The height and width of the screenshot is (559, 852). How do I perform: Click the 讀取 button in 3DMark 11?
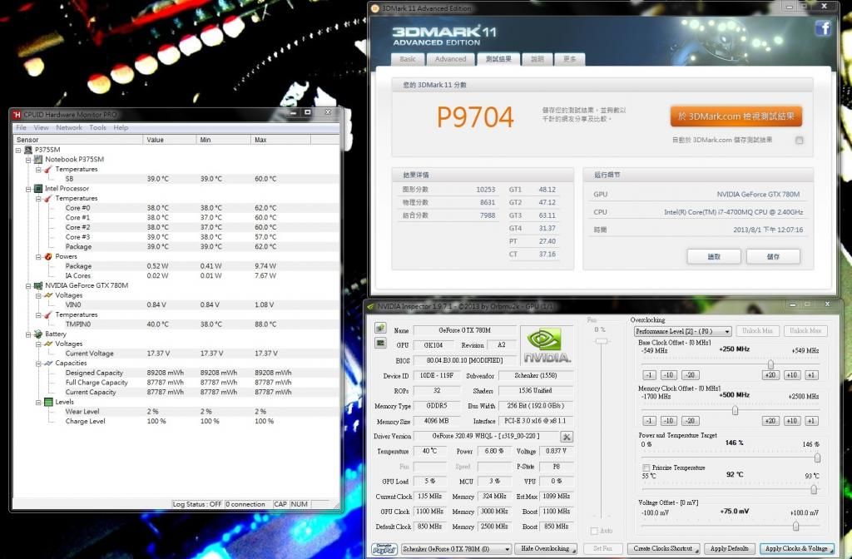pyautogui.click(x=714, y=256)
